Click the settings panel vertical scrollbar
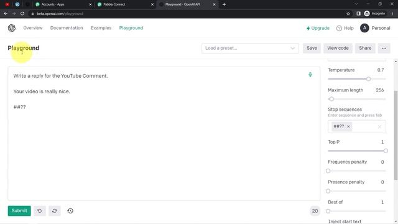The width and height of the screenshot is (398, 224). tap(396, 135)
